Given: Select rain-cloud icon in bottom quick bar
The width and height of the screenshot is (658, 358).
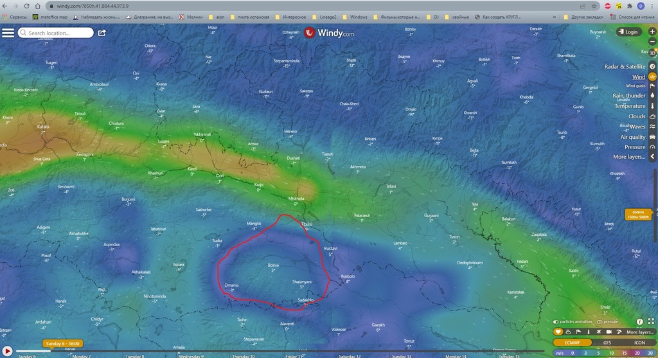Looking at the screenshot, I should [x=568, y=332].
